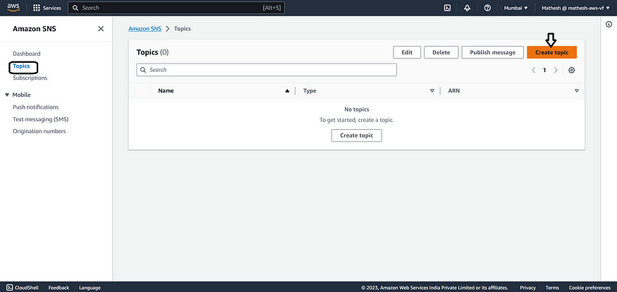Open Cookie preferences
The height and width of the screenshot is (292, 617).
click(589, 288)
